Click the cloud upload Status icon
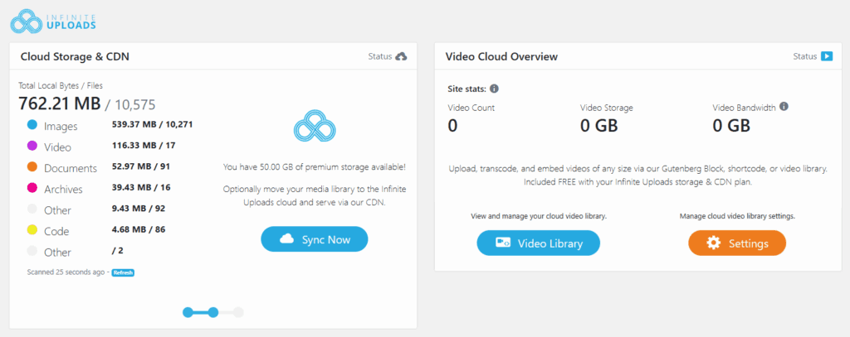 tap(401, 56)
